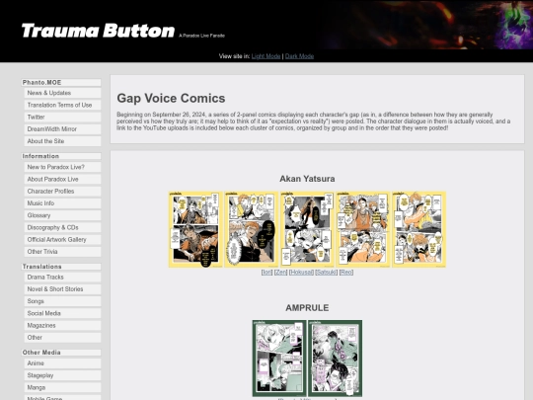The image size is (533, 400).
Task: Open the first Akan Yatsura comic thumbnail
Action: 195,229
